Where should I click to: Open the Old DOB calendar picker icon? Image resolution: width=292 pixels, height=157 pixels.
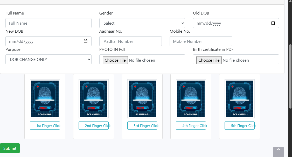[273, 23]
